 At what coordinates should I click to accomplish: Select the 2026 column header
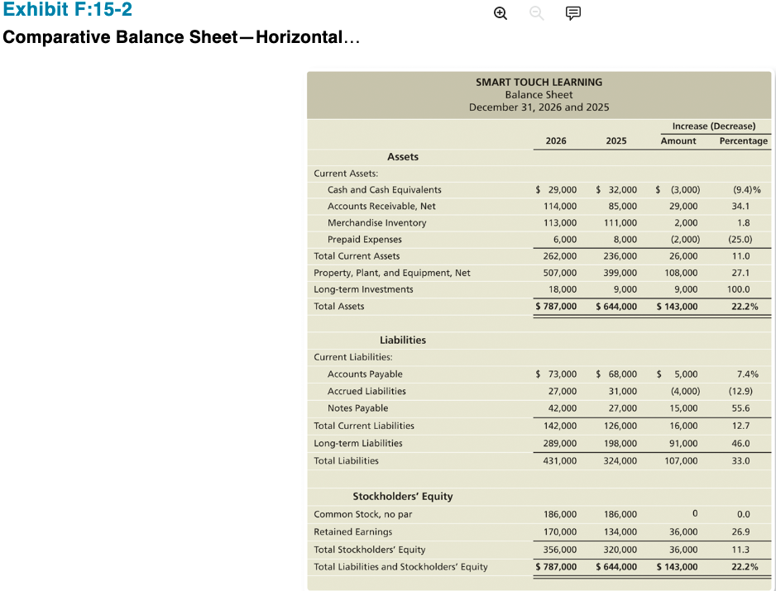[556, 141]
